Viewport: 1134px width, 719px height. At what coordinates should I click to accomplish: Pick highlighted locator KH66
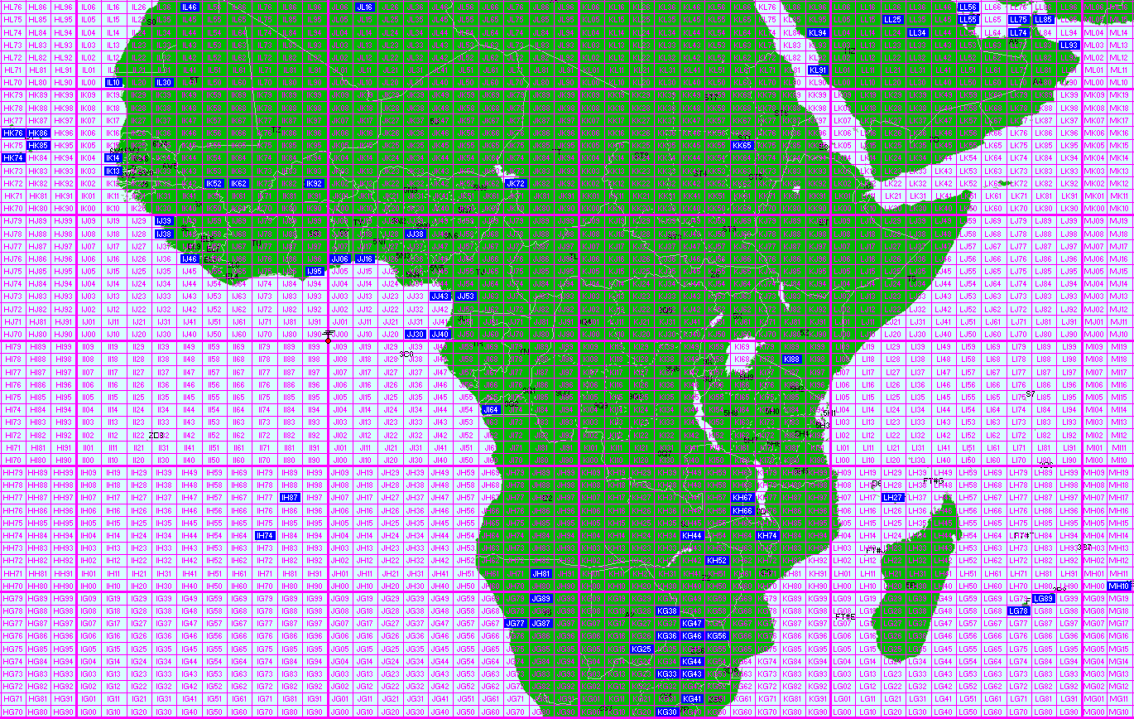coord(742,510)
